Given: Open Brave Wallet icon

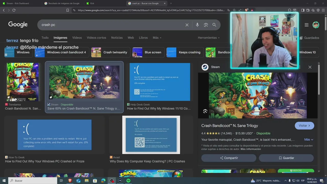Looking at the screenshot, I should pos(308,10).
